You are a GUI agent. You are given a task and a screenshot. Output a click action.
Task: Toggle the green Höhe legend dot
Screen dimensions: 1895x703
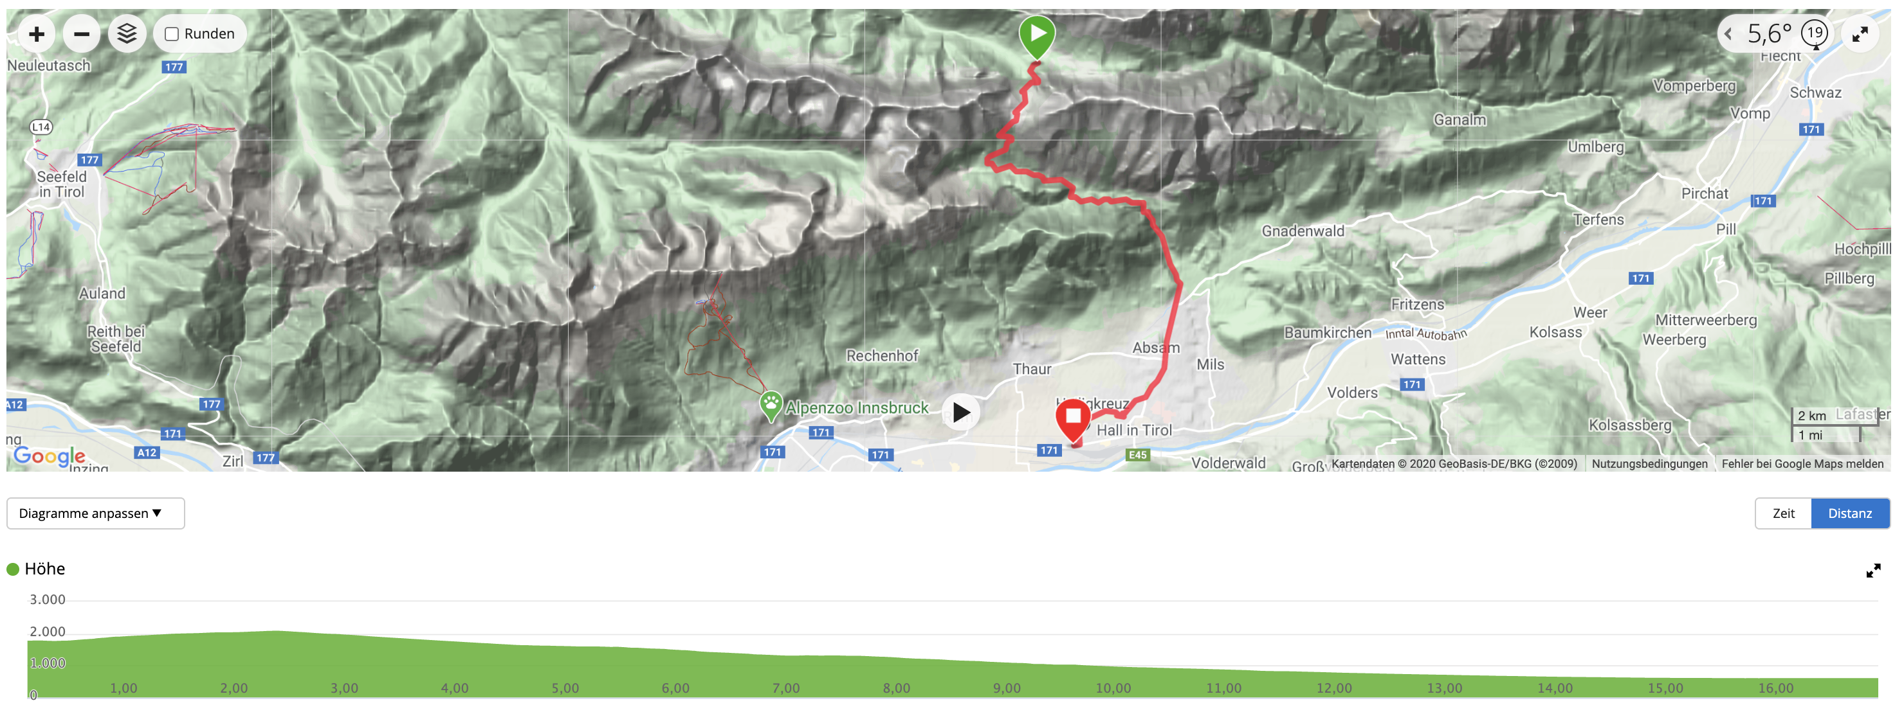12,569
